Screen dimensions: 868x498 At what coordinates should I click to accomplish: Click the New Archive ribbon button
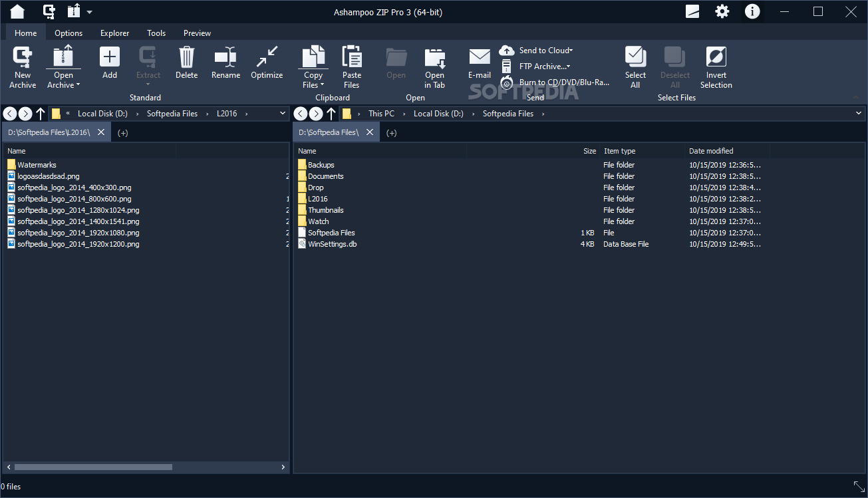click(x=23, y=67)
